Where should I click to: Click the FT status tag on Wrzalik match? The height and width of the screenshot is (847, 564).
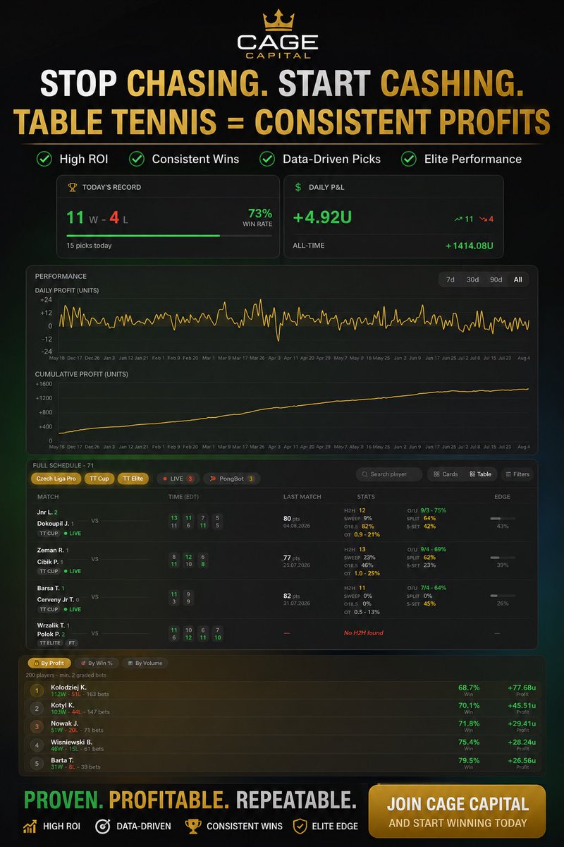pyautogui.click(x=73, y=643)
